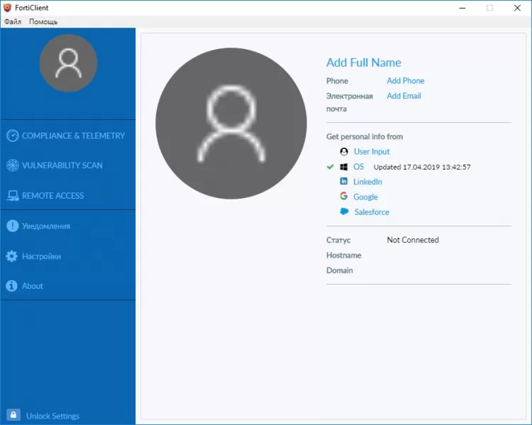The image size is (532, 425).
Task: Select OS as personal info source
Action: click(358, 167)
